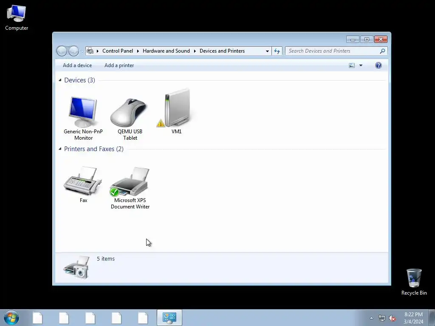This screenshot has height=326, width=435.
Task: Click the Generic Non-PnP Monitor label
Action: point(83,135)
